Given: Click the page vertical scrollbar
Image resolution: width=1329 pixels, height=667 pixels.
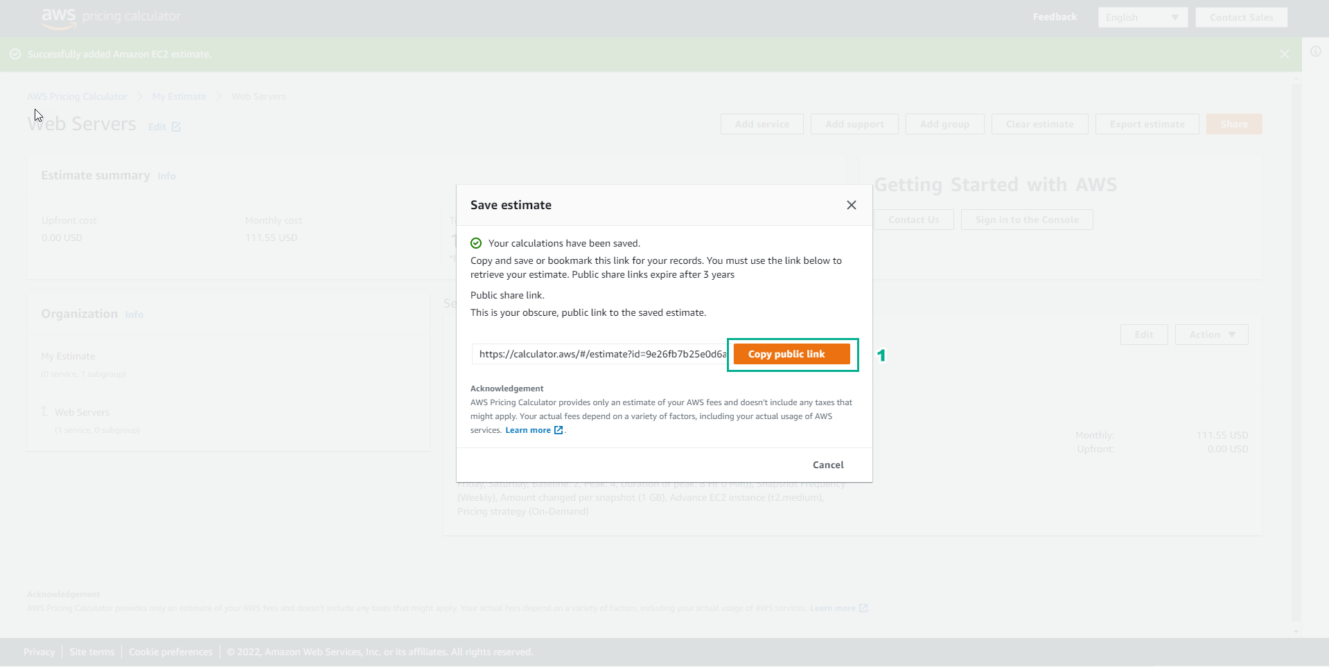Looking at the screenshot, I should pyautogui.click(x=1296, y=353).
